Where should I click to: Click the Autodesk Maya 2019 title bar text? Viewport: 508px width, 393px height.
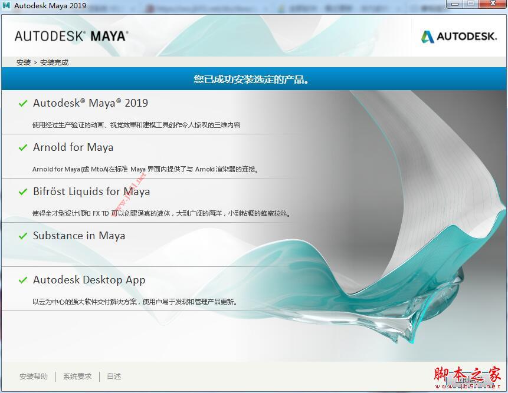click(x=50, y=5)
